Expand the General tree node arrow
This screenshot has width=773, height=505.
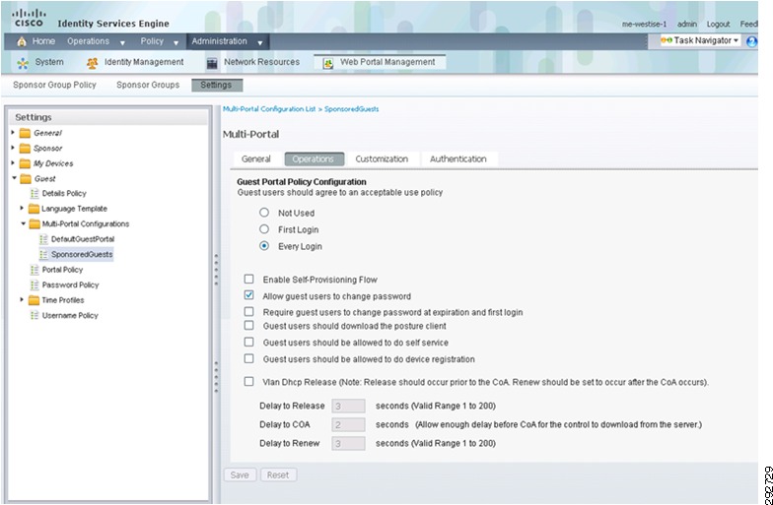(x=13, y=133)
